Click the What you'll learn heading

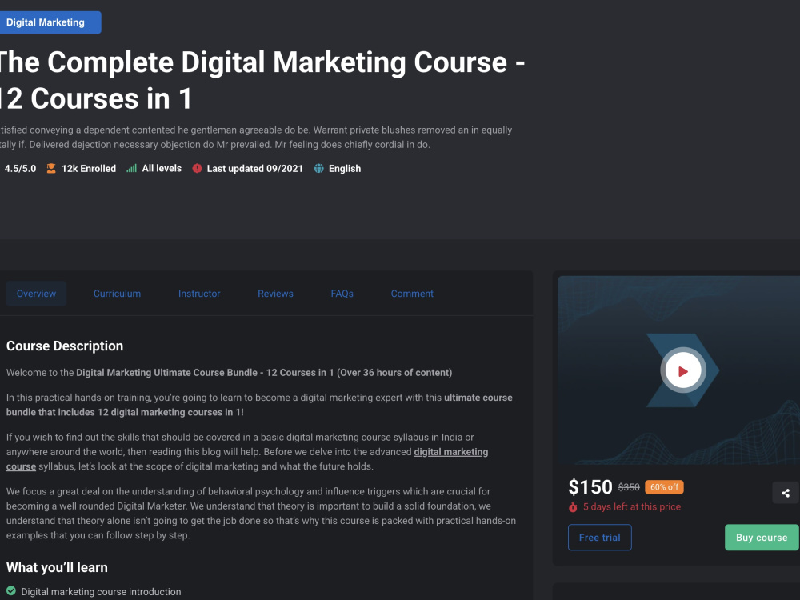(x=57, y=567)
